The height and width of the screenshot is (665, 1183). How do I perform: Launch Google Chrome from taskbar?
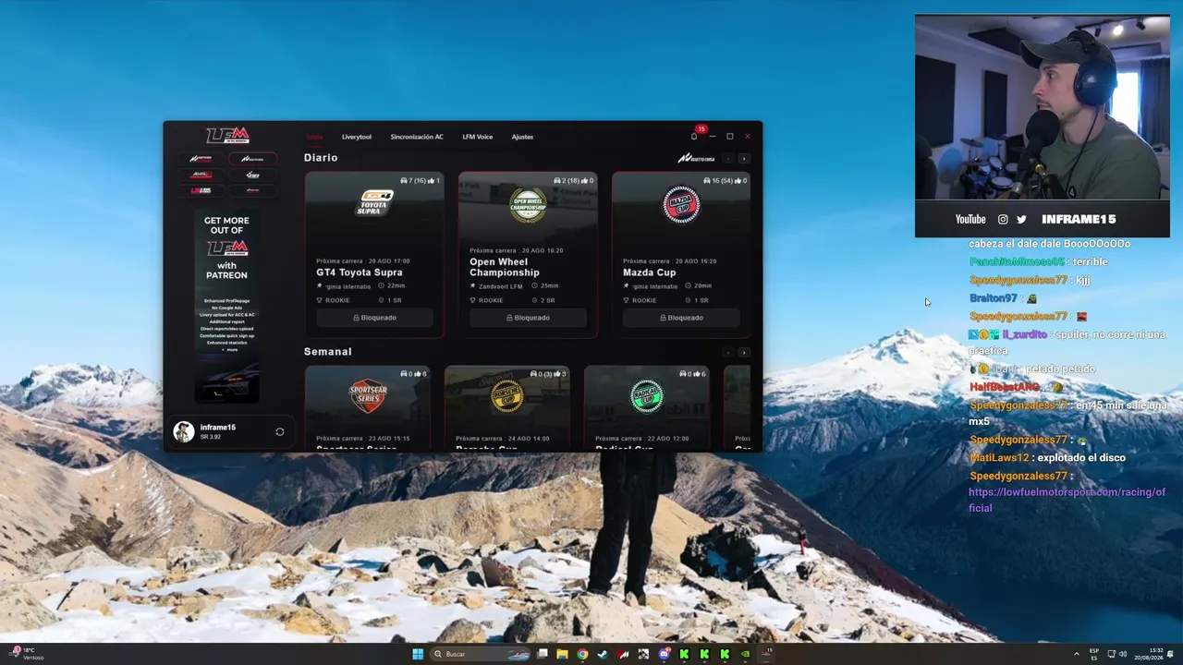(582, 654)
